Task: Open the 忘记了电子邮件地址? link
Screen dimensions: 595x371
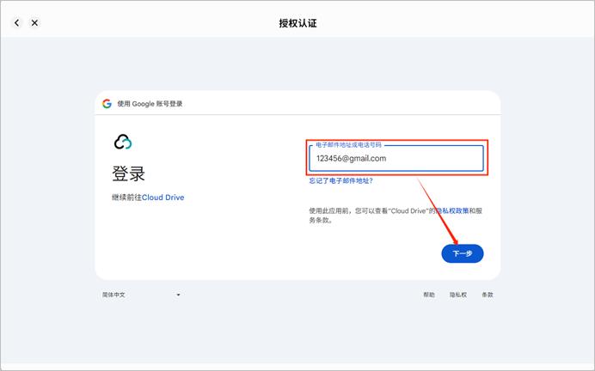Action: (x=340, y=181)
